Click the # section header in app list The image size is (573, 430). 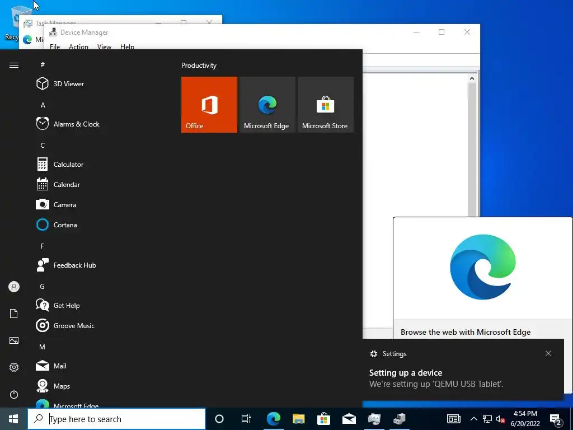click(x=43, y=64)
